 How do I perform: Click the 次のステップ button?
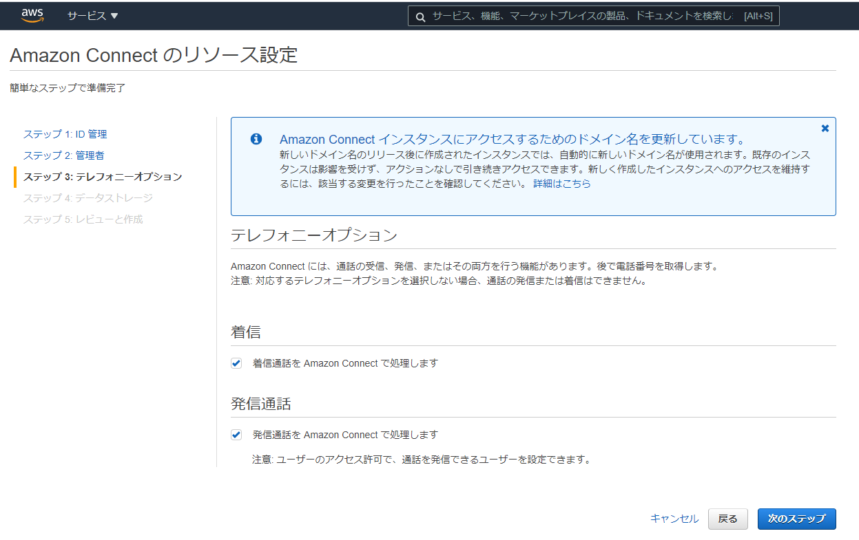tap(797, 519)
